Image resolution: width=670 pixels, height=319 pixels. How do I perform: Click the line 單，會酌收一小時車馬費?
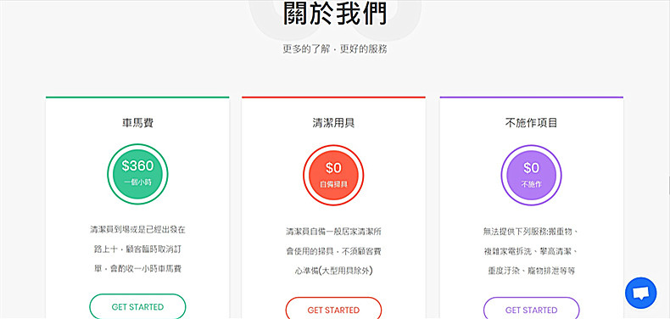[137, 269]
